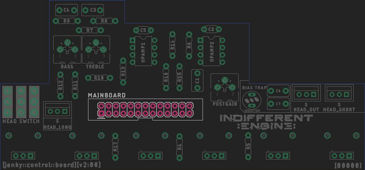365x170 pixels.
Task: Select the vertical R14 resistor
Action: pos(172,45)
